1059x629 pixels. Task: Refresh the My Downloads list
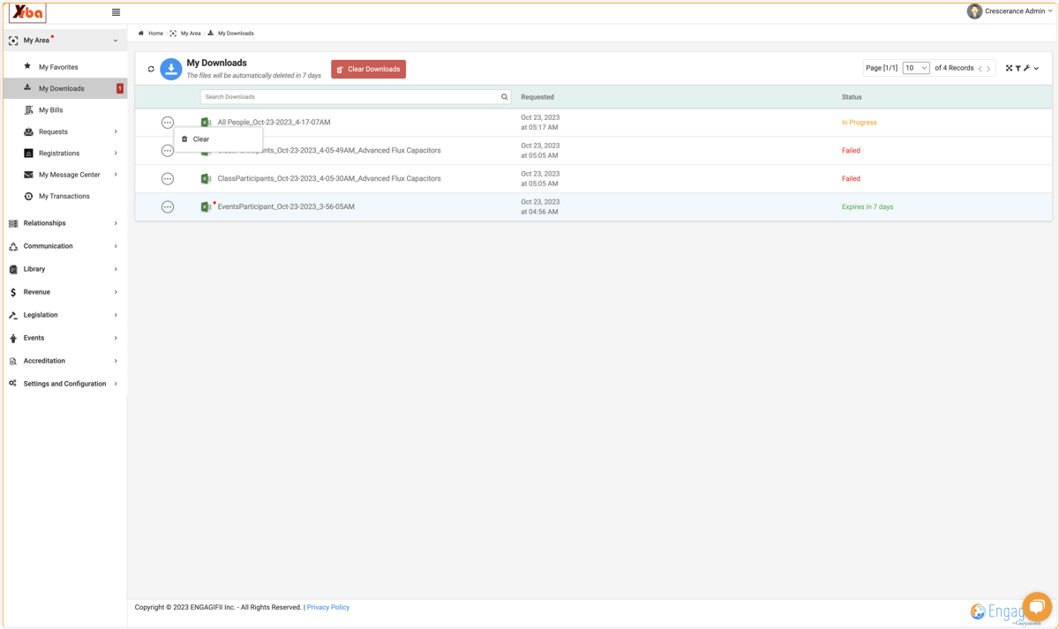[151, 69]
